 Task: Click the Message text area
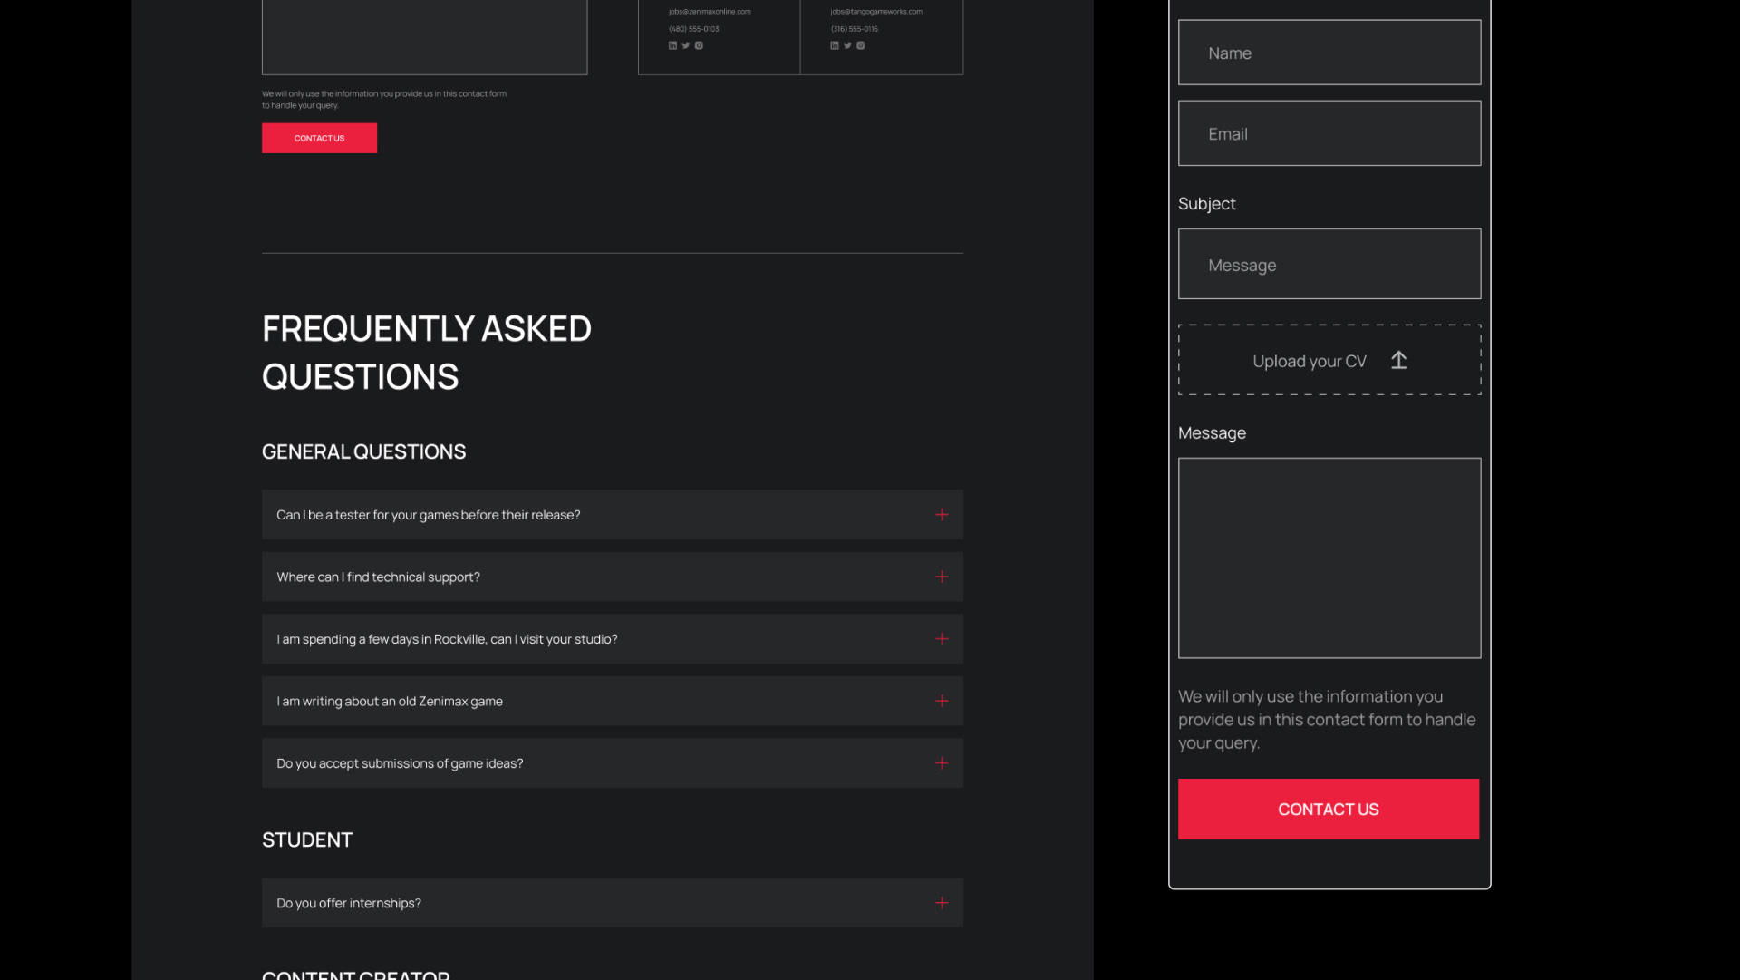point(1329,558)
